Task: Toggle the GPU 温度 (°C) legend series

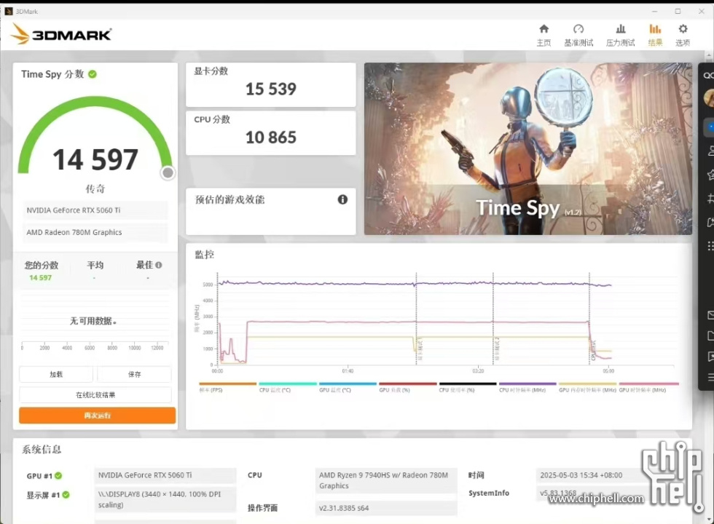Action: coord(348,387)
